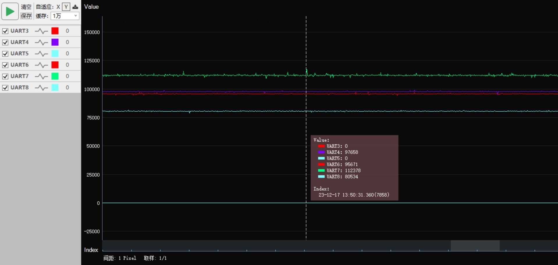Toggle Y axis auto-fit

point(66,7)
